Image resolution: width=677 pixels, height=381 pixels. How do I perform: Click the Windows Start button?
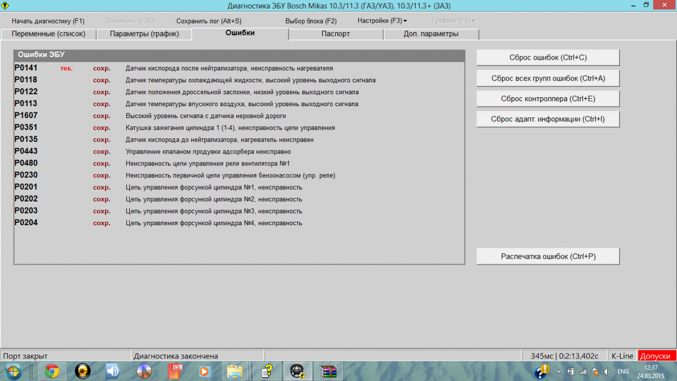pyautogui.click(x=13, y=371)
